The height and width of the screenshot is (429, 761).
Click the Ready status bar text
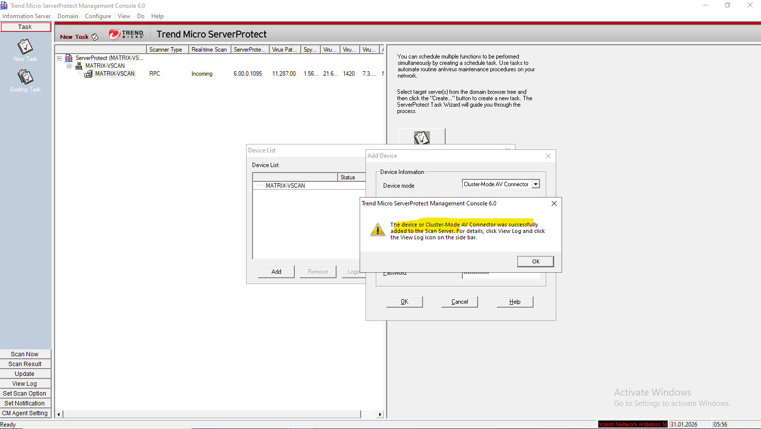tap(8, 425)
